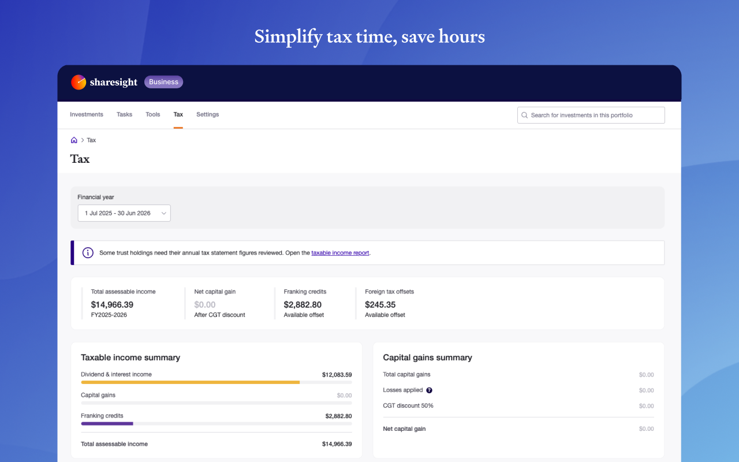The height and width of the screenshot is (462, 739).
Task: Click the Losses applied label
Action: click(x=403, y=390)
